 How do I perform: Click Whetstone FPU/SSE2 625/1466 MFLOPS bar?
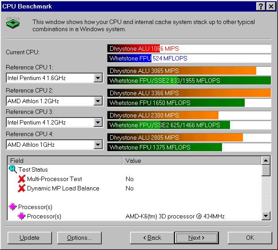(189, 125)
